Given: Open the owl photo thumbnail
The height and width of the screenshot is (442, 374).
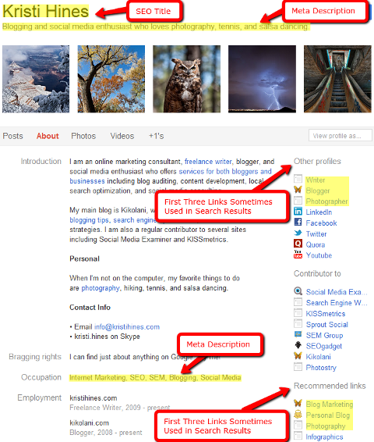Looking at the screenshot, I should pos(187,79).
